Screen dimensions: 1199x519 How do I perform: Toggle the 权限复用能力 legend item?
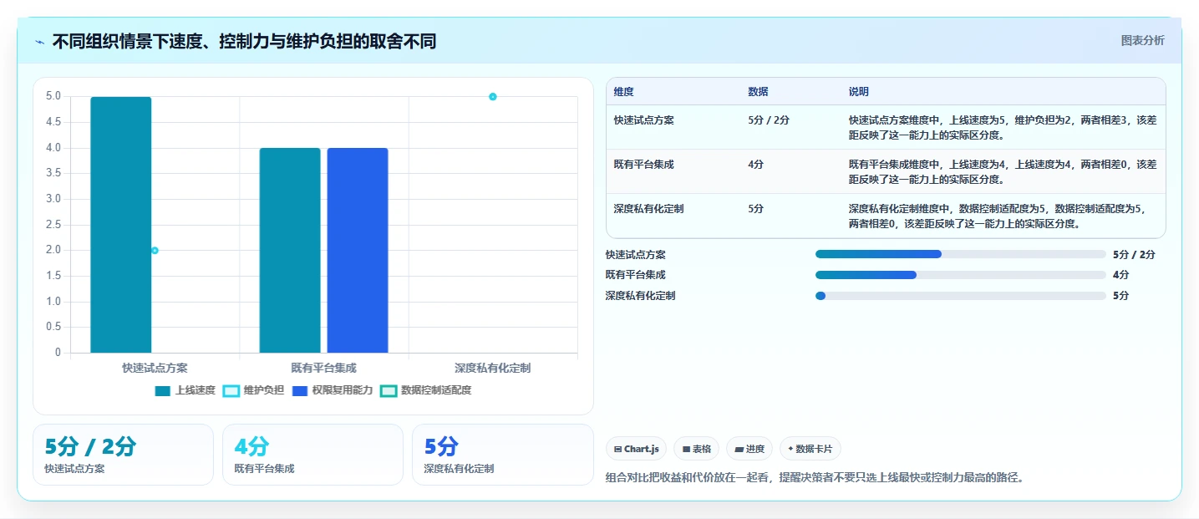(x=333, y=390)
